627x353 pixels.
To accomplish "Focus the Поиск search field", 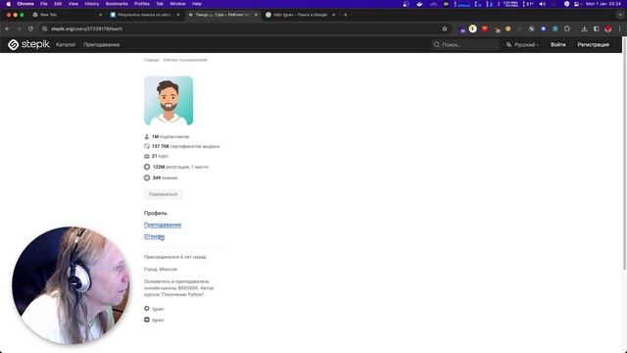I will [x=465, y=44].
